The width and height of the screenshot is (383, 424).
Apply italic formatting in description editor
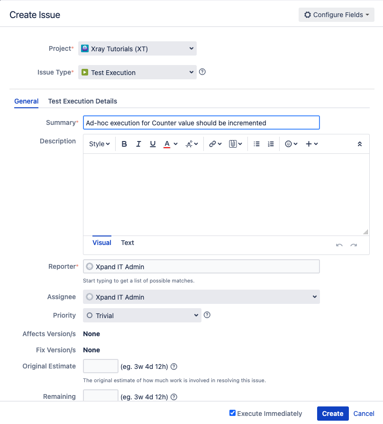(x=138, y=144)
